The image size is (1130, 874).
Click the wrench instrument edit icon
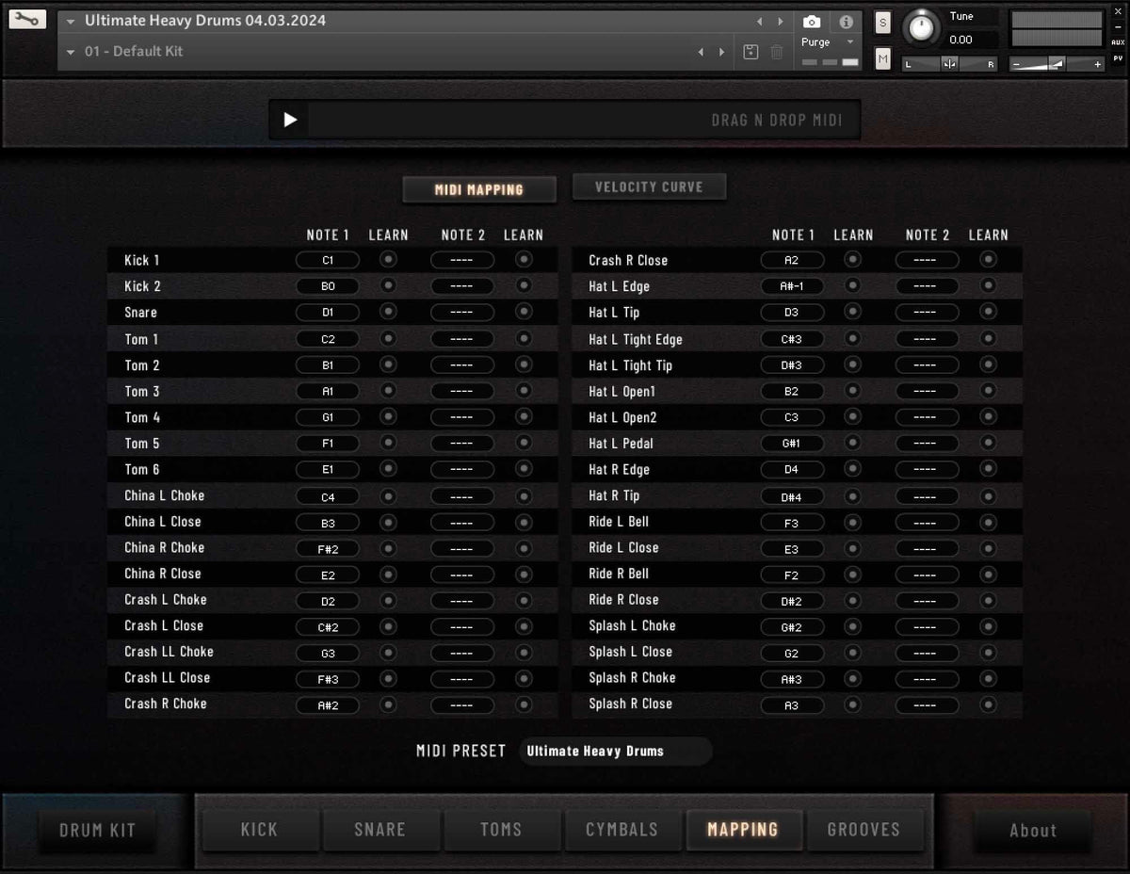[x=27, y=19]
